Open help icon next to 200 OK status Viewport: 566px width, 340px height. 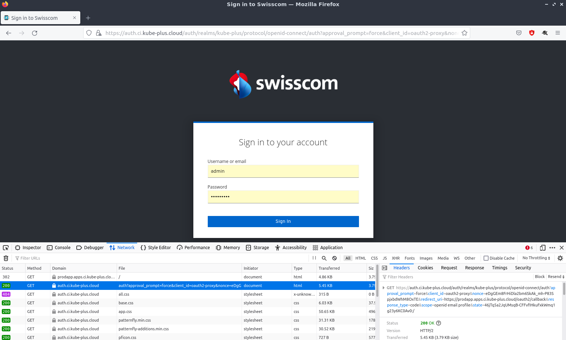[x=439, y=323]
